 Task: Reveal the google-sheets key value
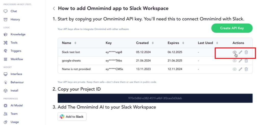point(234,61)
